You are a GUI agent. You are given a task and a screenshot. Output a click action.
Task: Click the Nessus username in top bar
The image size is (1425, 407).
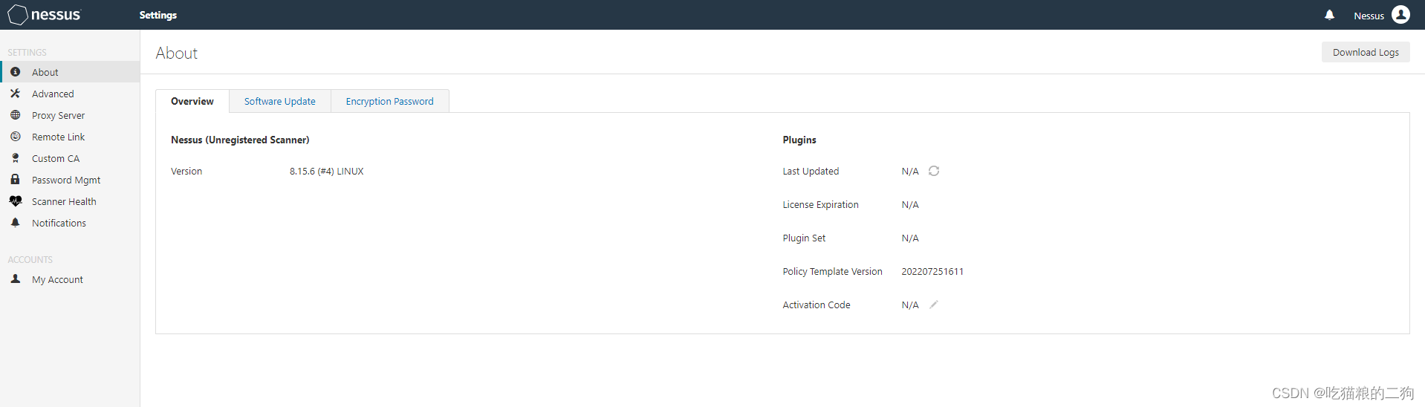point(1369,16)
